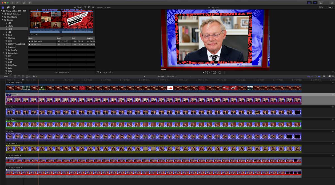Toggle audio monitoring for Paul angle
This screenshot has width=335, height=185.
[9, 119]
